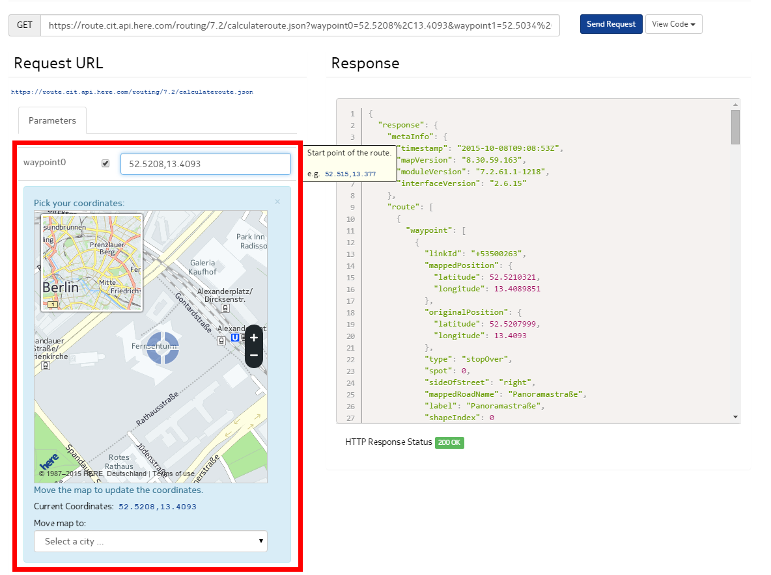Click the "label": "Panoramastraße" line in the response
This screenshot has height=575, width=771.
pyautogui.click(x=484, y=406)
